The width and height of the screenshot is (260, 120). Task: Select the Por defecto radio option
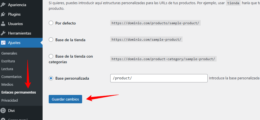click(x=51, y=23)
